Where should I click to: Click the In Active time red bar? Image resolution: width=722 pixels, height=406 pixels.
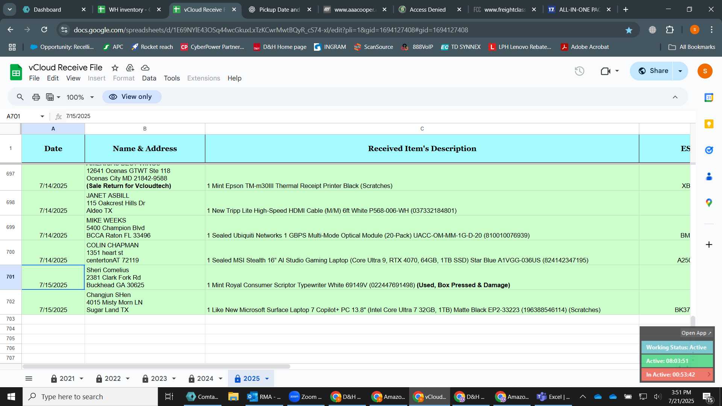click(x=677, y=374)
